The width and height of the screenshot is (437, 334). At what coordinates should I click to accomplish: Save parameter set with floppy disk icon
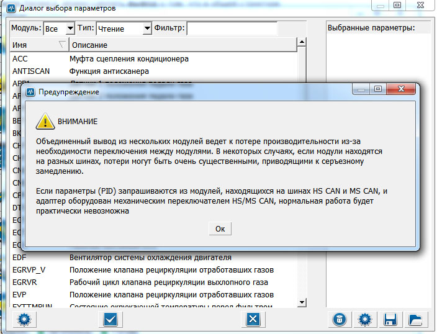390,319
